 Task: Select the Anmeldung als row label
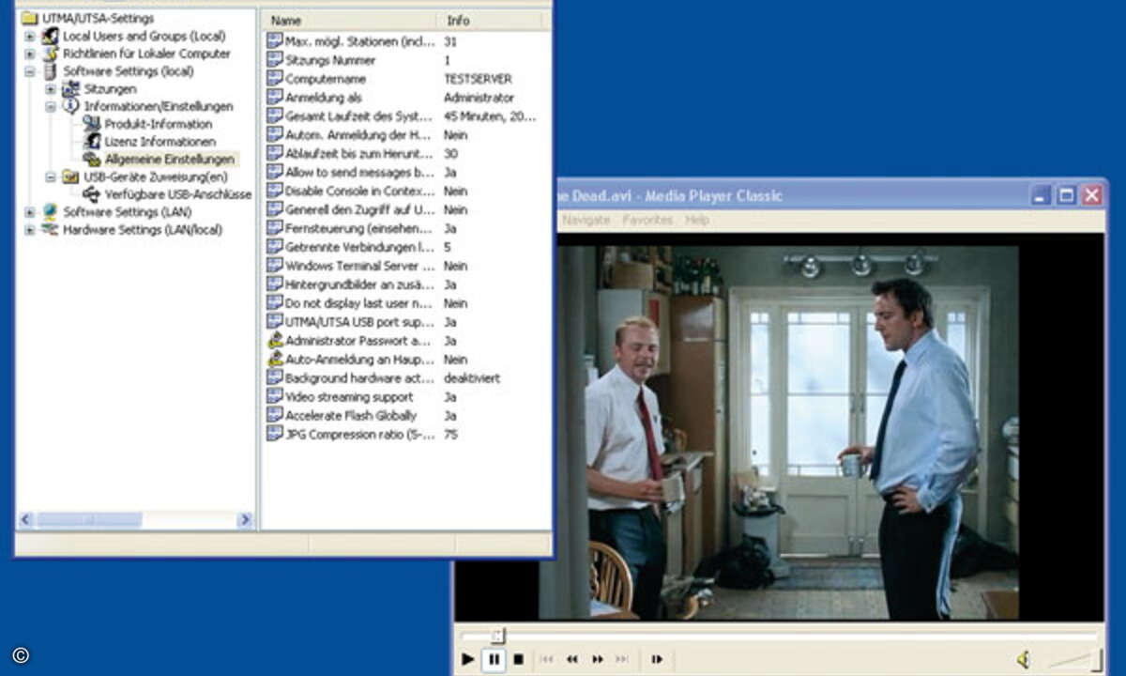click(323, 98)
